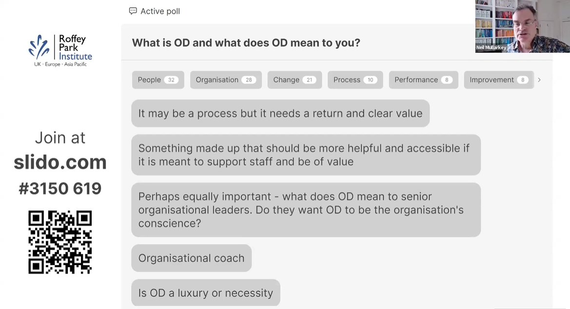Filter responses by Change tag
570x309 pixels.
(x=295, y=80)
